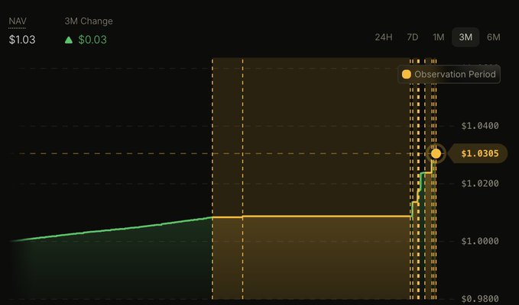Click the $1.0305 price tag
519x305 pixels.
click(479, 153)
